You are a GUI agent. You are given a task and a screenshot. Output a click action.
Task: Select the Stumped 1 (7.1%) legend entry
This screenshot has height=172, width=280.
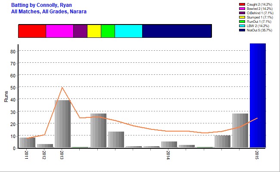pos(256,17)
